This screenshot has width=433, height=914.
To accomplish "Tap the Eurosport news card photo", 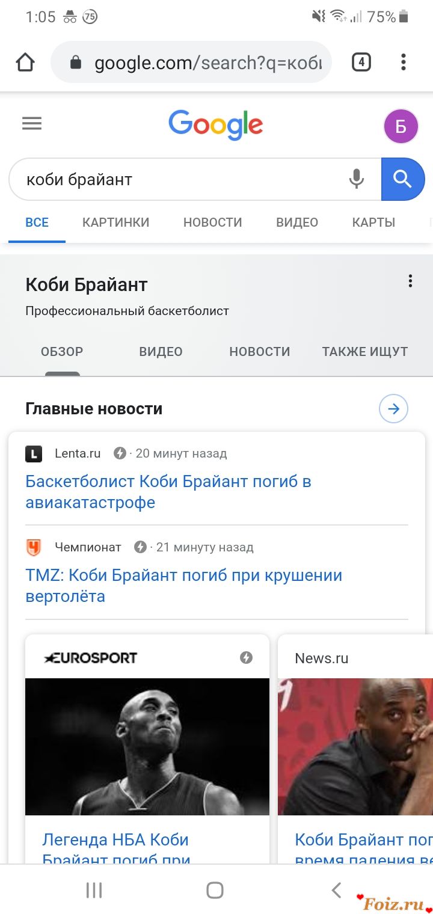I will click(x=147, y=746).
